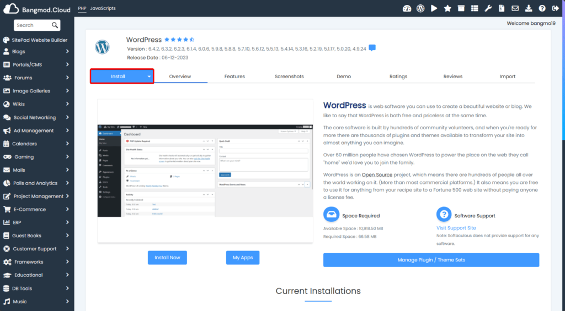Expand the Blogs category in sidebar
The height and width of the screenshot is (311, 565).
pyautogui.click(x=67, y=52)
